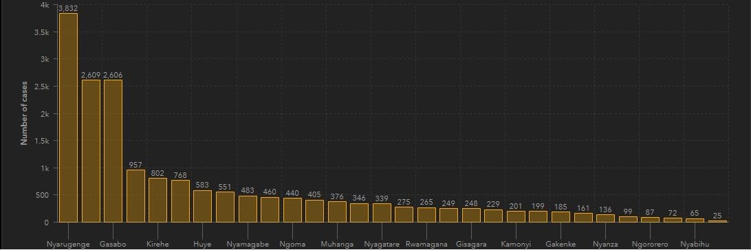Select the Rwamagana bar with 265 cases
The image size is (751, 250).
(x=426, y=215)
